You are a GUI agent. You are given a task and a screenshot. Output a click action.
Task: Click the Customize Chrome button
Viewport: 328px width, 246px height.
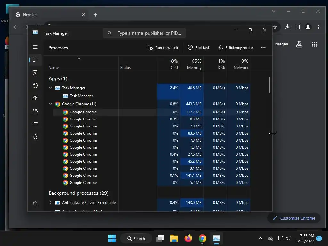pyautogui.click(x=294, y=218)
